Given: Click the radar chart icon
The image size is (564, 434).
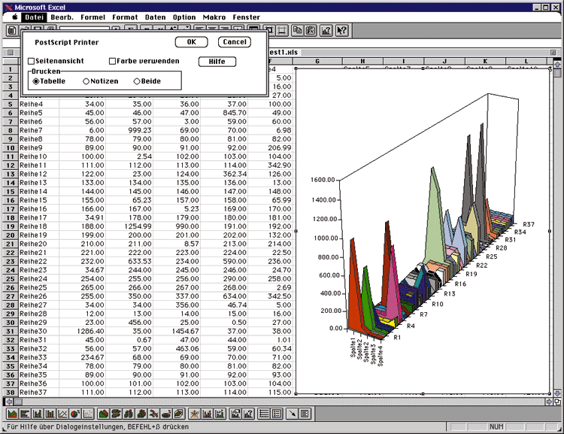Looking at the screenshot, I should pyautogui.click(x=196, y=414).
